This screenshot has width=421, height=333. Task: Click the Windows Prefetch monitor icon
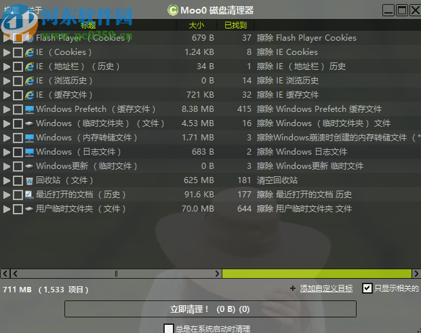[x=30, y=110]
